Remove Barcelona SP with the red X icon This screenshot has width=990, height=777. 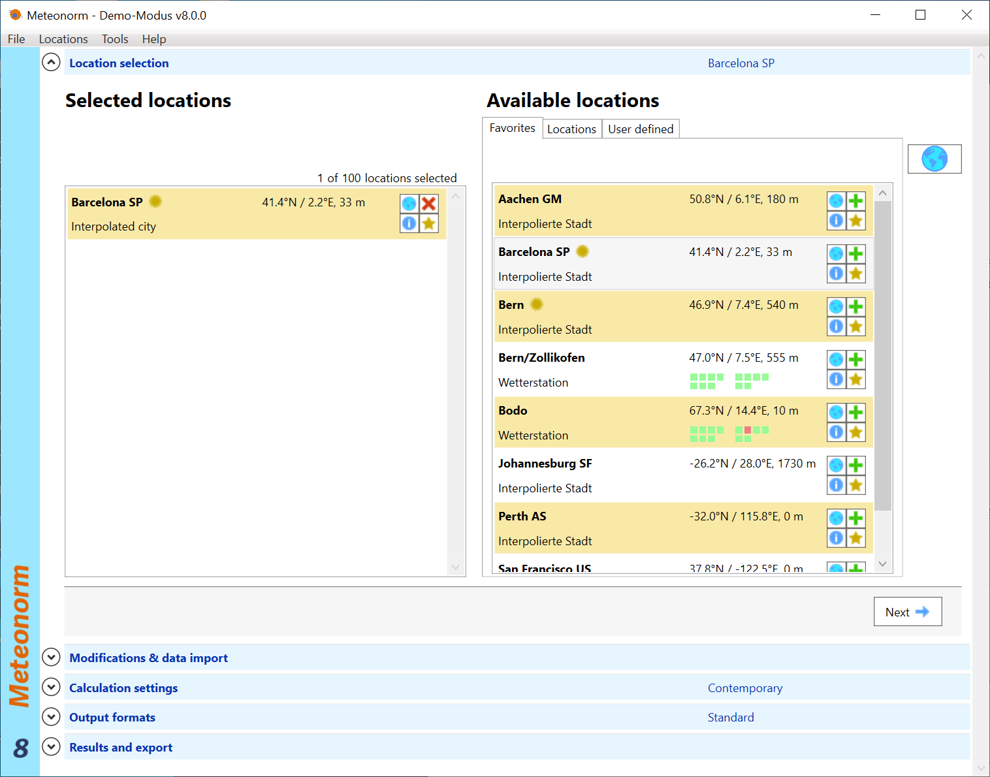click(428, 204)
